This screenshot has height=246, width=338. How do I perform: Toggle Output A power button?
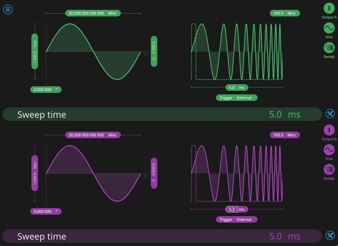pyautogui.click(x=329, y=8)
